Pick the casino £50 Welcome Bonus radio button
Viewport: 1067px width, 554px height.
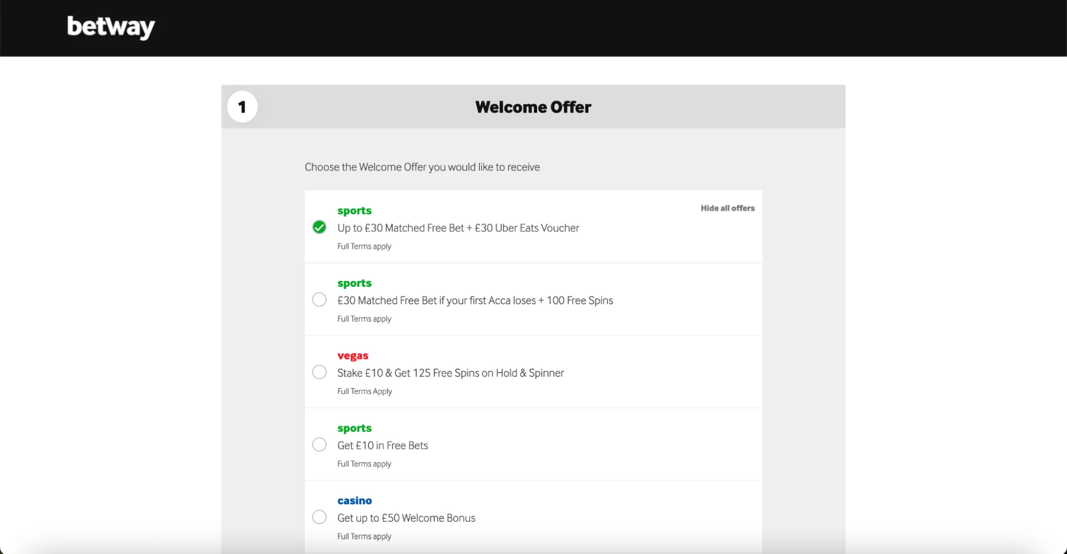pyautogui.click(x=319, y=517)
